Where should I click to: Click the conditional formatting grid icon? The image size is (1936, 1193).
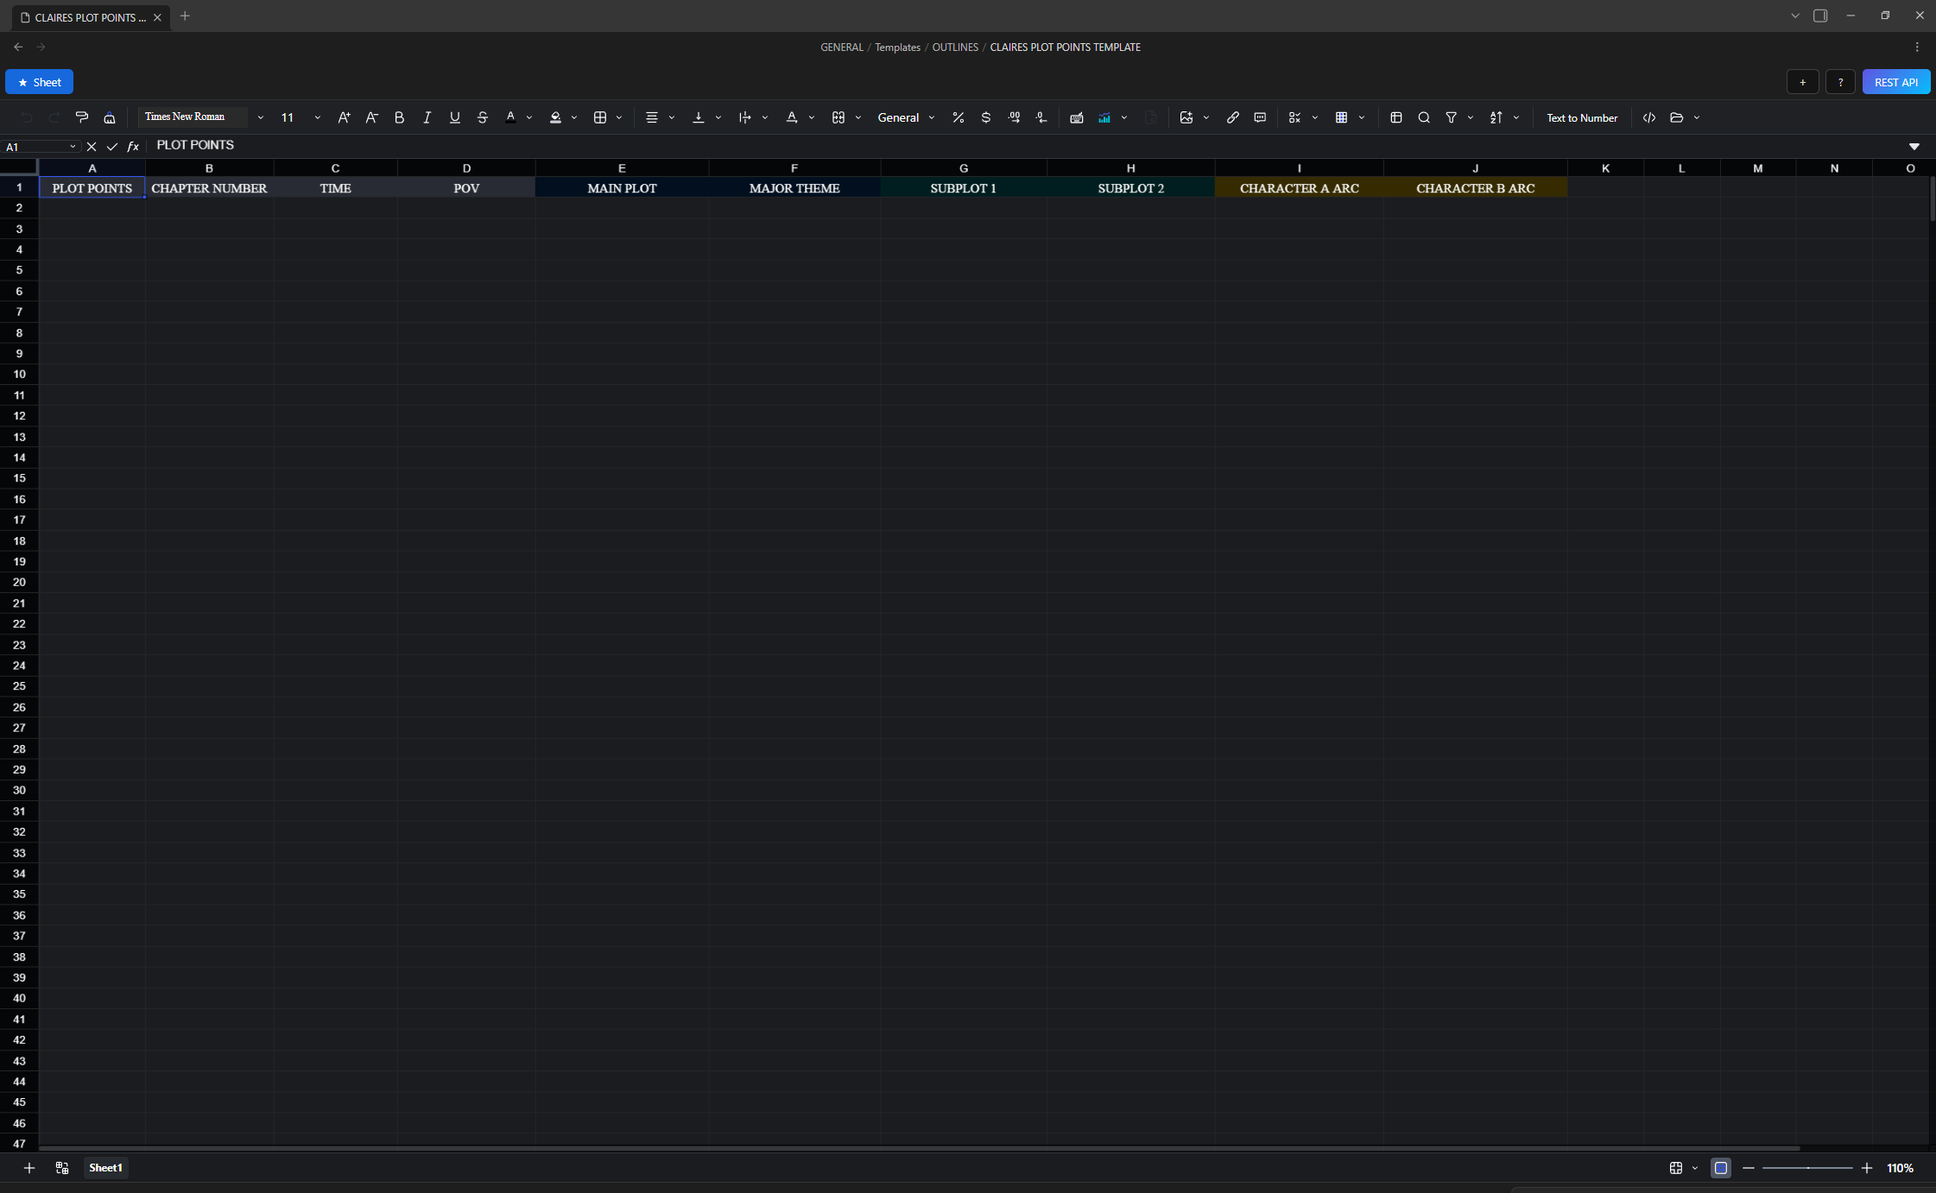point(1341,117)
